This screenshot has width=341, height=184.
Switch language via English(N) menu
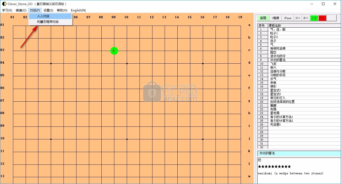point(78,10)
